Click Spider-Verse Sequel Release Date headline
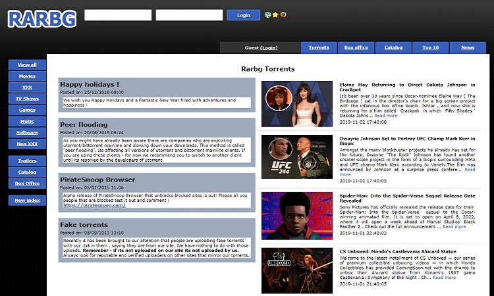This screenshot has height=296, width=494. click(407, 198)
